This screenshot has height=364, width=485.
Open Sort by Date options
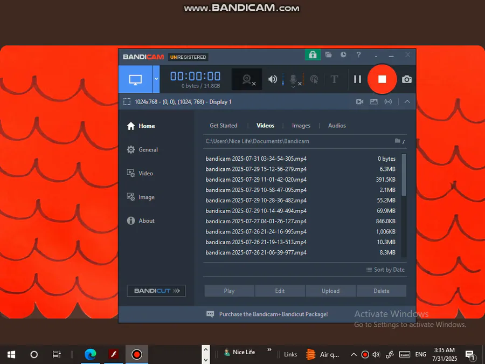(x=385, y=270)
